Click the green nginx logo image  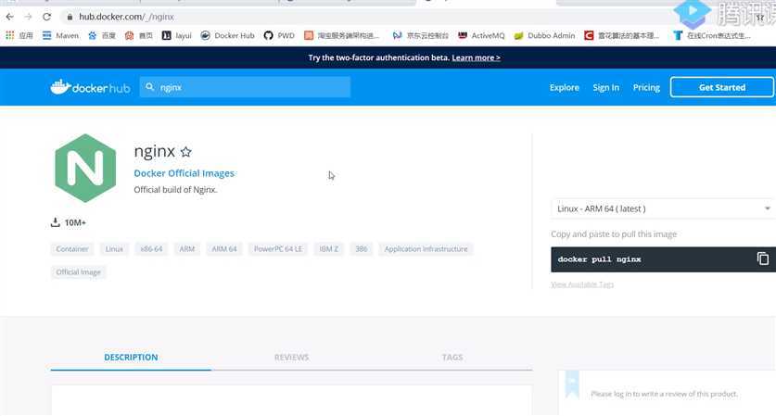click(x=85, y=169)
